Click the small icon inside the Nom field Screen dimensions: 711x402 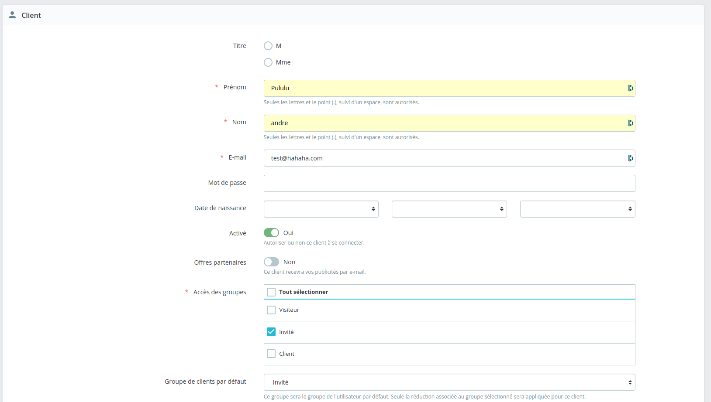[630, 123]
